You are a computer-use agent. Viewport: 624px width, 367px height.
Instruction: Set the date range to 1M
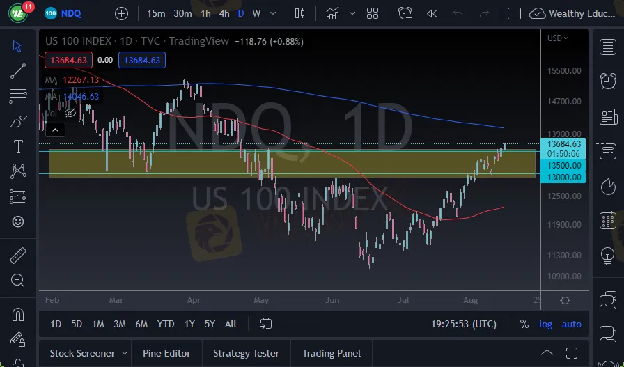click(98, 324)
